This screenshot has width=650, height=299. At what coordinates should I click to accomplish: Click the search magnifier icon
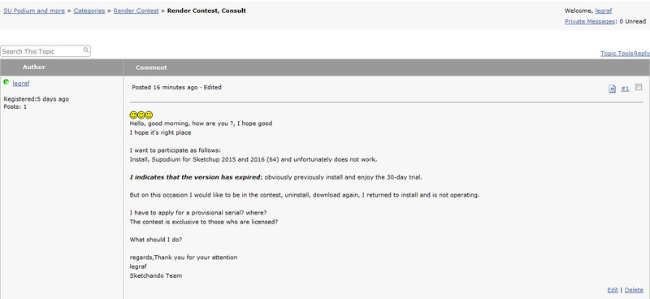coord(85,50)
